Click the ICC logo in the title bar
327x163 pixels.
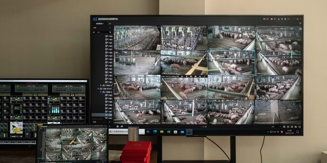point(95,19)
